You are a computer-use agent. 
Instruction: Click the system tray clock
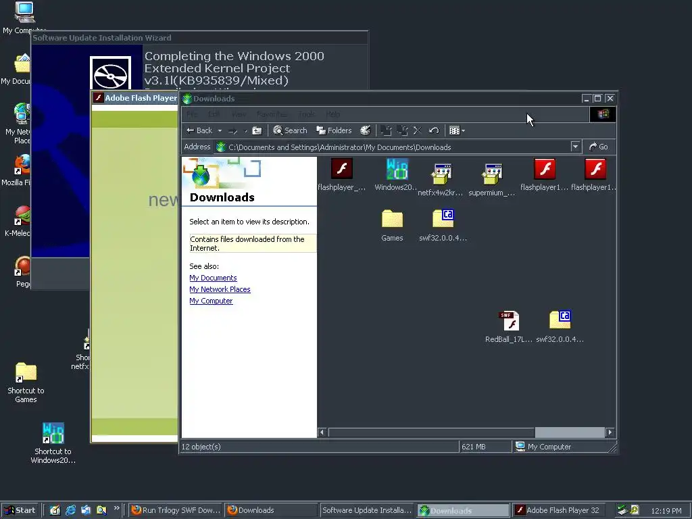coord(666,511)
